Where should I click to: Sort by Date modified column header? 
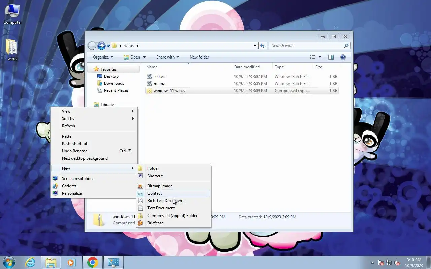point(253,67)
